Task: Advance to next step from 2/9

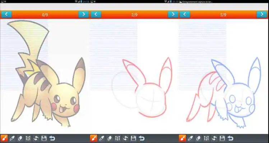Action: click(x=173, y=15)
